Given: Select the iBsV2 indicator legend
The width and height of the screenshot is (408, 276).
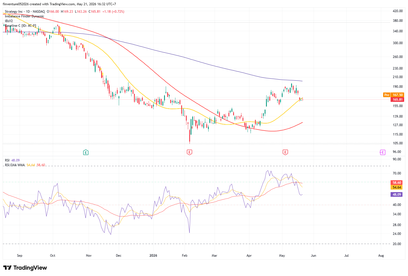Looking at the screenshot, I should [x=9, y=21].
